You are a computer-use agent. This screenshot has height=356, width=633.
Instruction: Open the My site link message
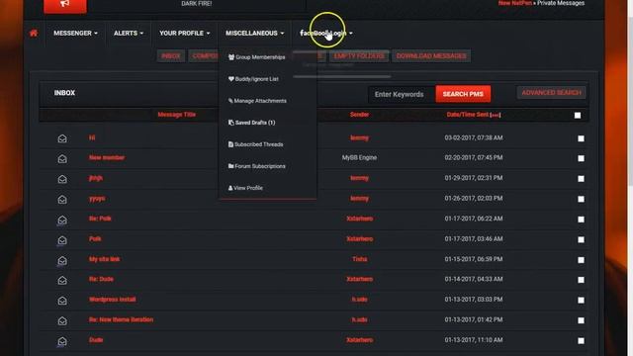[x=104, y=259]
